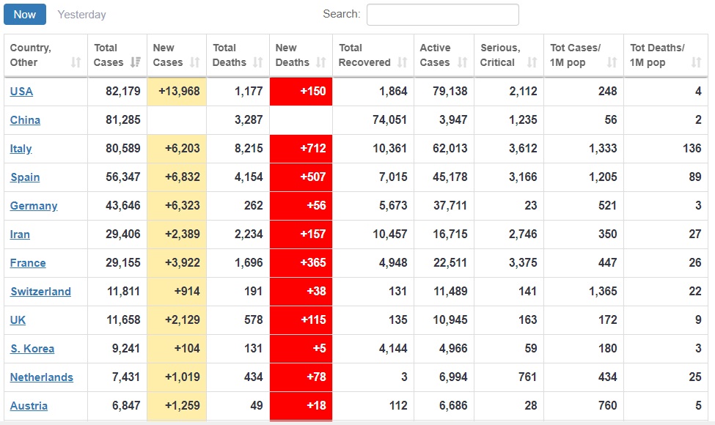715x425 pixels.
Task: Sort by Tot Cases/1M pop icon
Action: 612,62
